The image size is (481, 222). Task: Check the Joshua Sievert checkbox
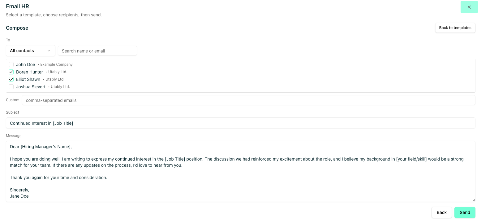[x=11, y=87]
